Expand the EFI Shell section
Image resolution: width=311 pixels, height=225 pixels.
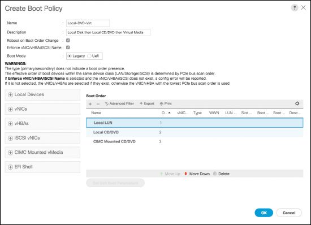tap(42, 167)
